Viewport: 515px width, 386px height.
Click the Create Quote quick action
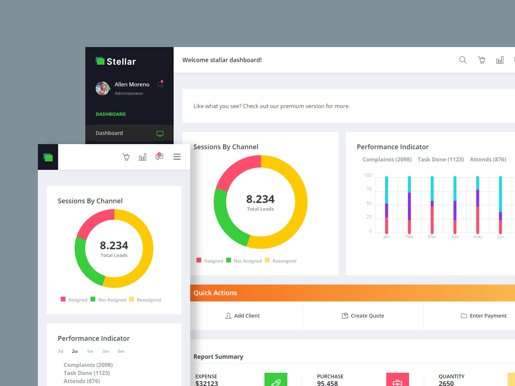[363, 316]
